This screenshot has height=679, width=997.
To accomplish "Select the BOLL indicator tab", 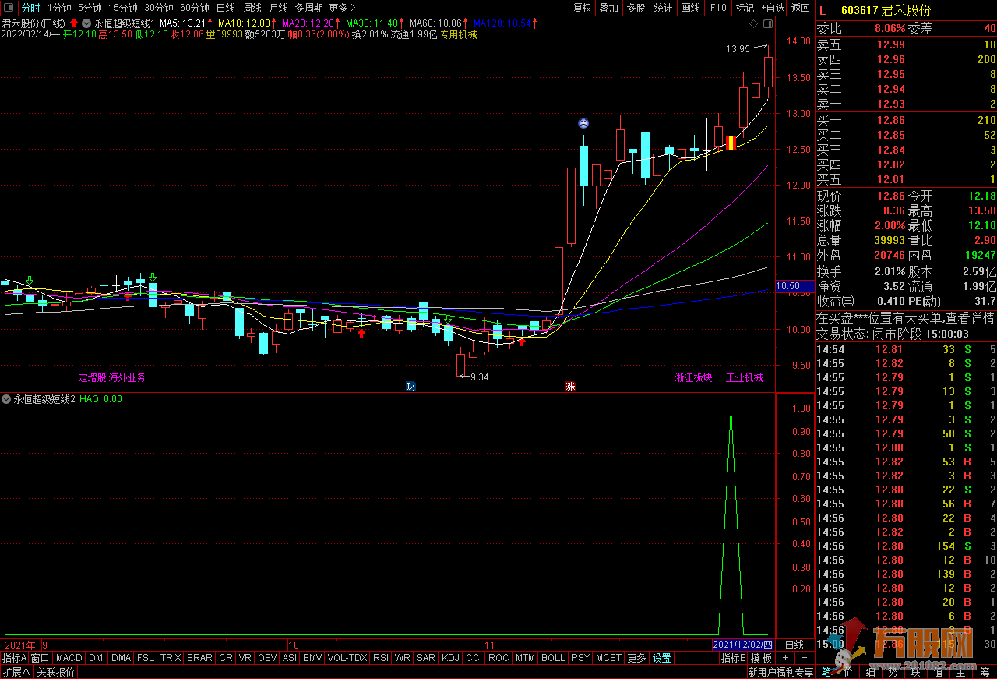I will click(x=553, y=658).
